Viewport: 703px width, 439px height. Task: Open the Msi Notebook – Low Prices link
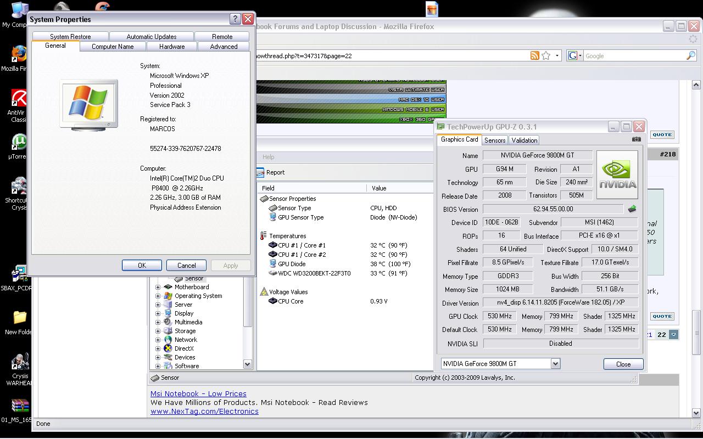tap(198, 393)
